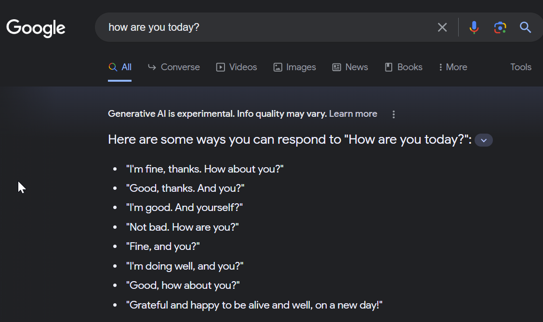The width and height of the screenshot is (543, 322).
Task: Click the Converse arrow icon
Action: 152,67
